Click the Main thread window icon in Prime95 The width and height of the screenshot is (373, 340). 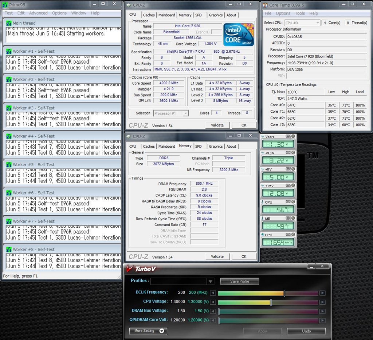[9, 23]
